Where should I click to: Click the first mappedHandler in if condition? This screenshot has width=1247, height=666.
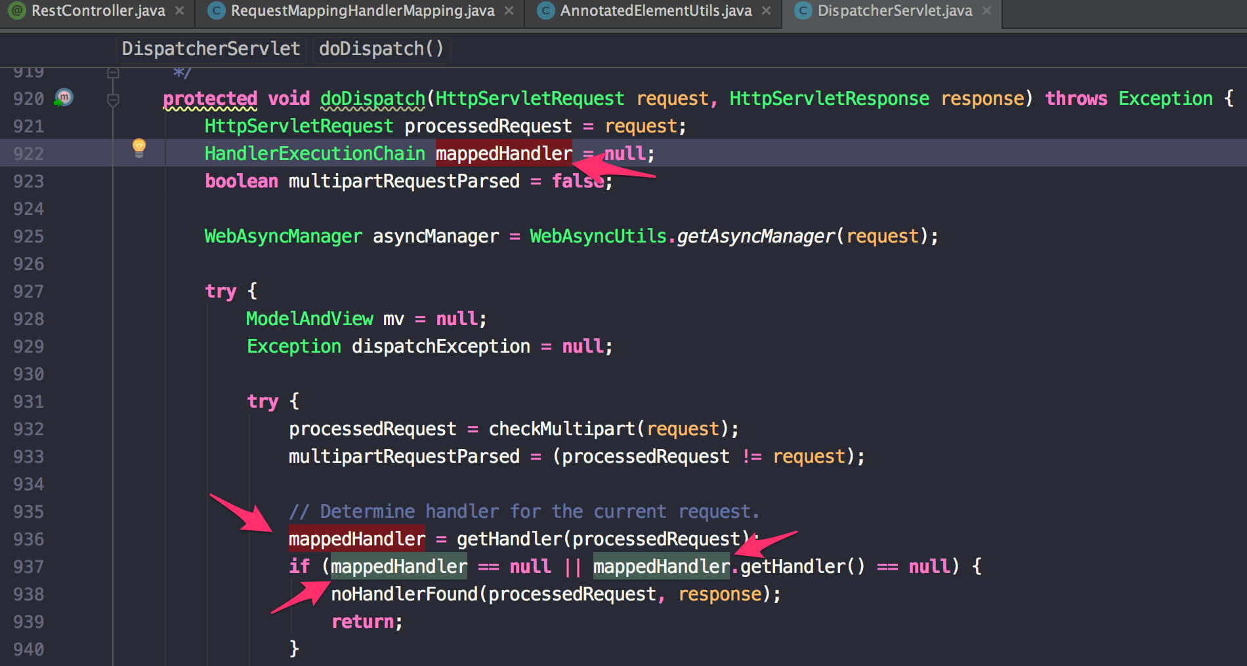[399, 566]
